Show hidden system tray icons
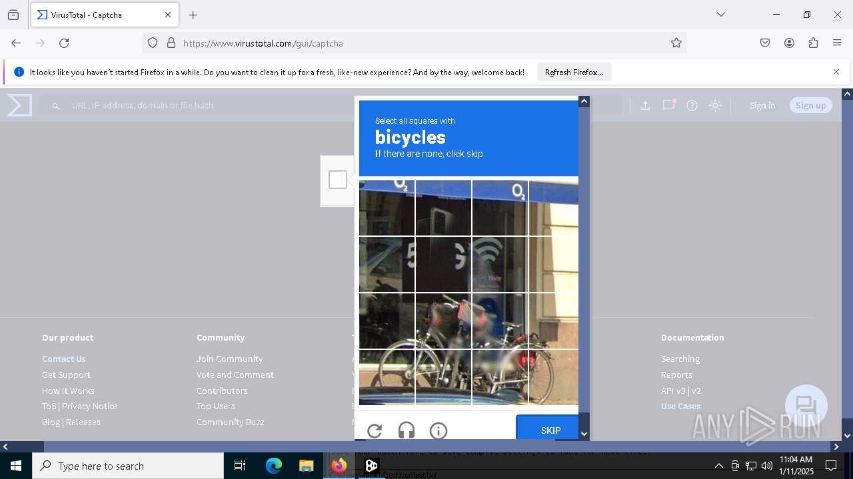This screenshot has height=479, width=853. (x=718, y=466)
